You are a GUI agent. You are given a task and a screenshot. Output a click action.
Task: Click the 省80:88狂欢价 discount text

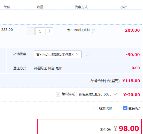pyautogui.click(x=79, y=30)
